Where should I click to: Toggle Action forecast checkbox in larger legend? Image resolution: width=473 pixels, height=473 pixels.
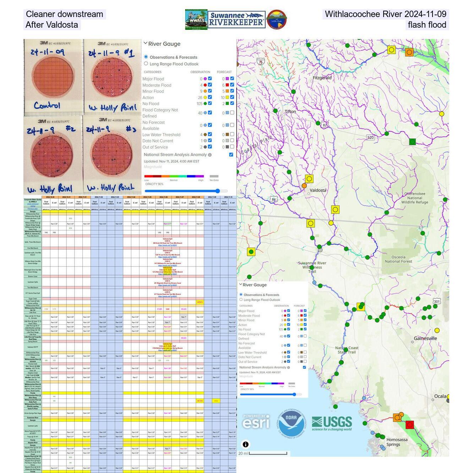coord(232,97)
